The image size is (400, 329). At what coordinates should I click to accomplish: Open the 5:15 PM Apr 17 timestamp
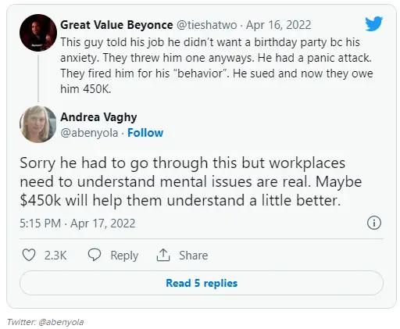point(77,224)
